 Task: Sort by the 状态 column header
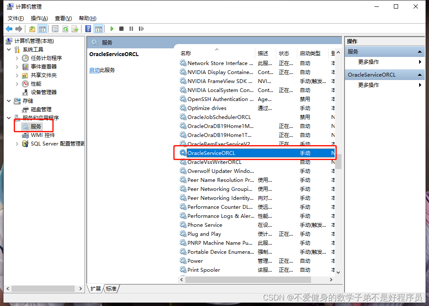(287, 53)
